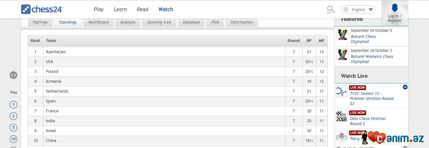Image resolution: width=429 pixels, height=148 pixels.
Task: Open the English language dropdown
Action: (x=358, y=10)
